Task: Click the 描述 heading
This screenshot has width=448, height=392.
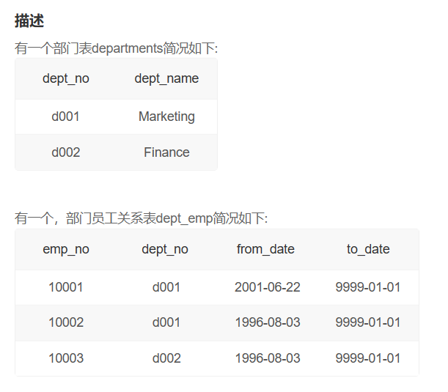Action: [x=29, y=21]
